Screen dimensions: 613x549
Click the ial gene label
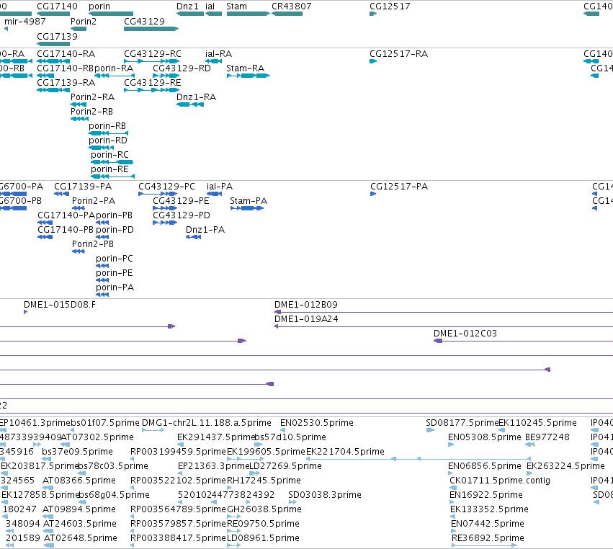point(210,6)
